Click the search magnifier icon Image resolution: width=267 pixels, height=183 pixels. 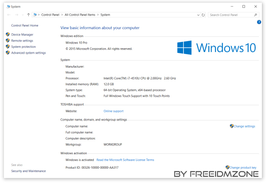256,15
